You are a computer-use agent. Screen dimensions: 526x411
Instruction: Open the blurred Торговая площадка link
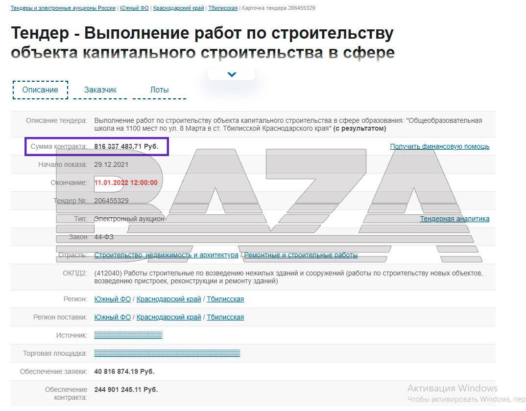[167, 353]
